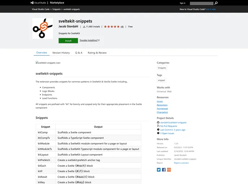Open the Q & A tab

(x=79, y=53)
